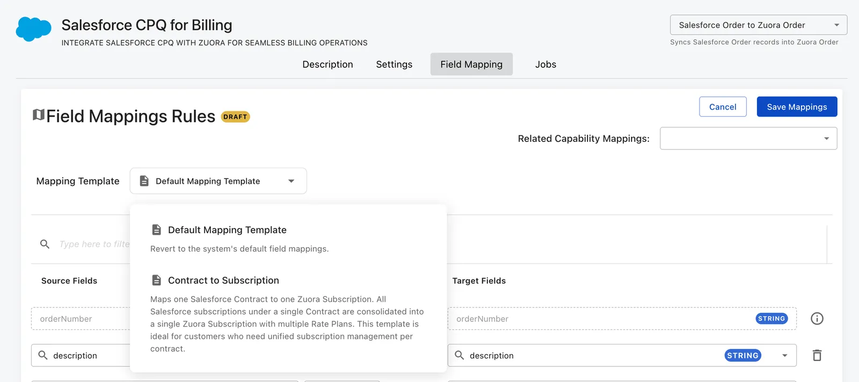Click the STRING badge on orderNumber row
The width and height of the screenshot is (859, 382).
pos(771,319)
